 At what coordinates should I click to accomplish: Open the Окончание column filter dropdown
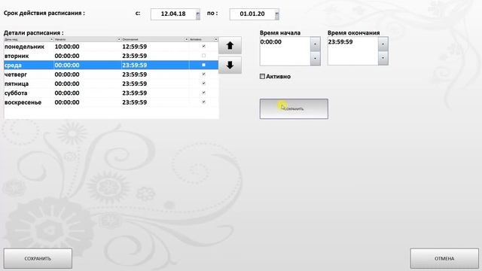coord(187,39)
